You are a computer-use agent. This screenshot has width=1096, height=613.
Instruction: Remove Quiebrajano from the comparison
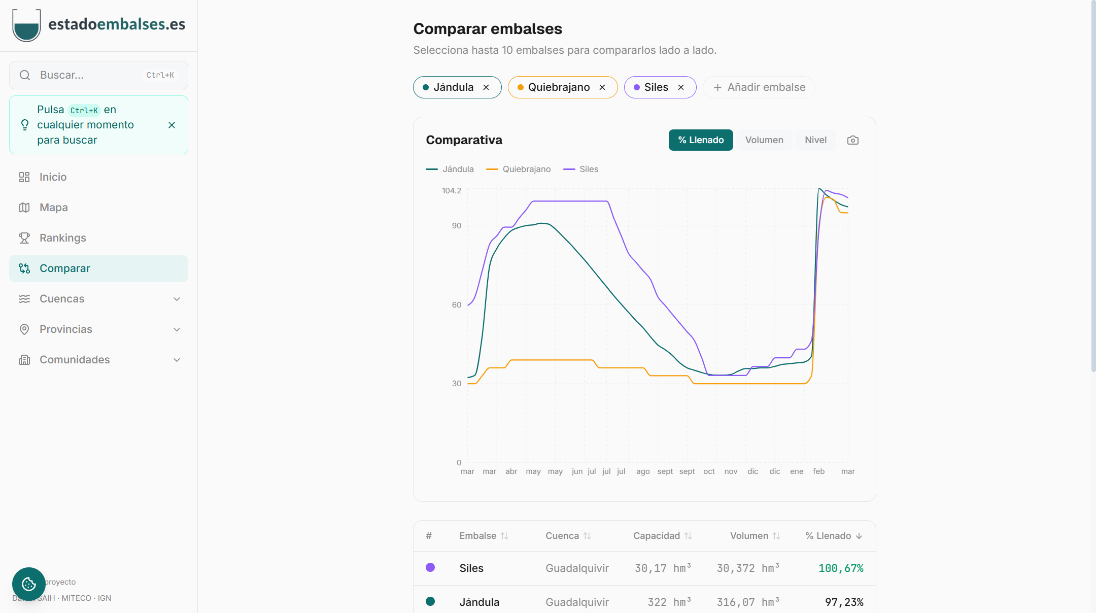(602, 87)
